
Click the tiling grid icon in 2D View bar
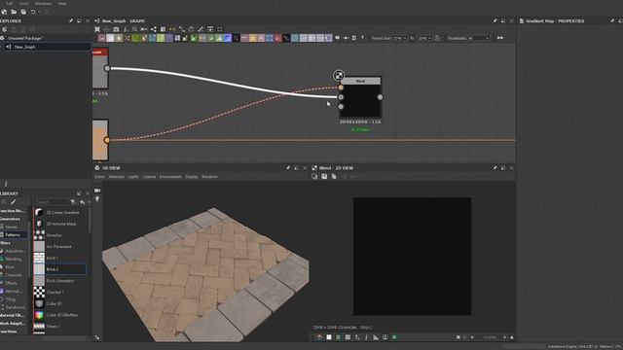click(x=348, y=337)
